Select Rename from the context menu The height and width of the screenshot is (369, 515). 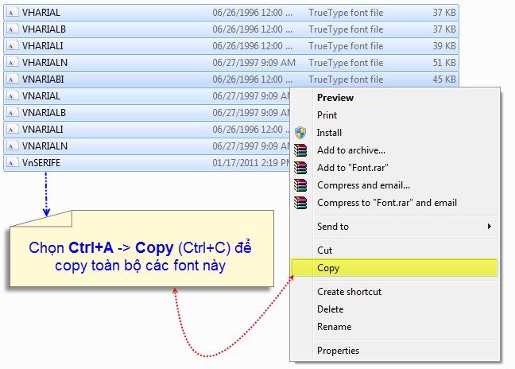tap(334, 327)
